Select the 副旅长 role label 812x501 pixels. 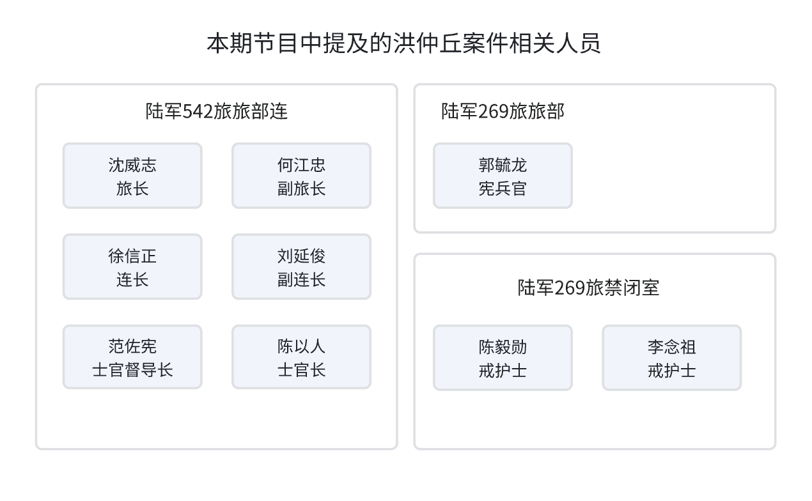pyautogui.click(x=301, y=189)
